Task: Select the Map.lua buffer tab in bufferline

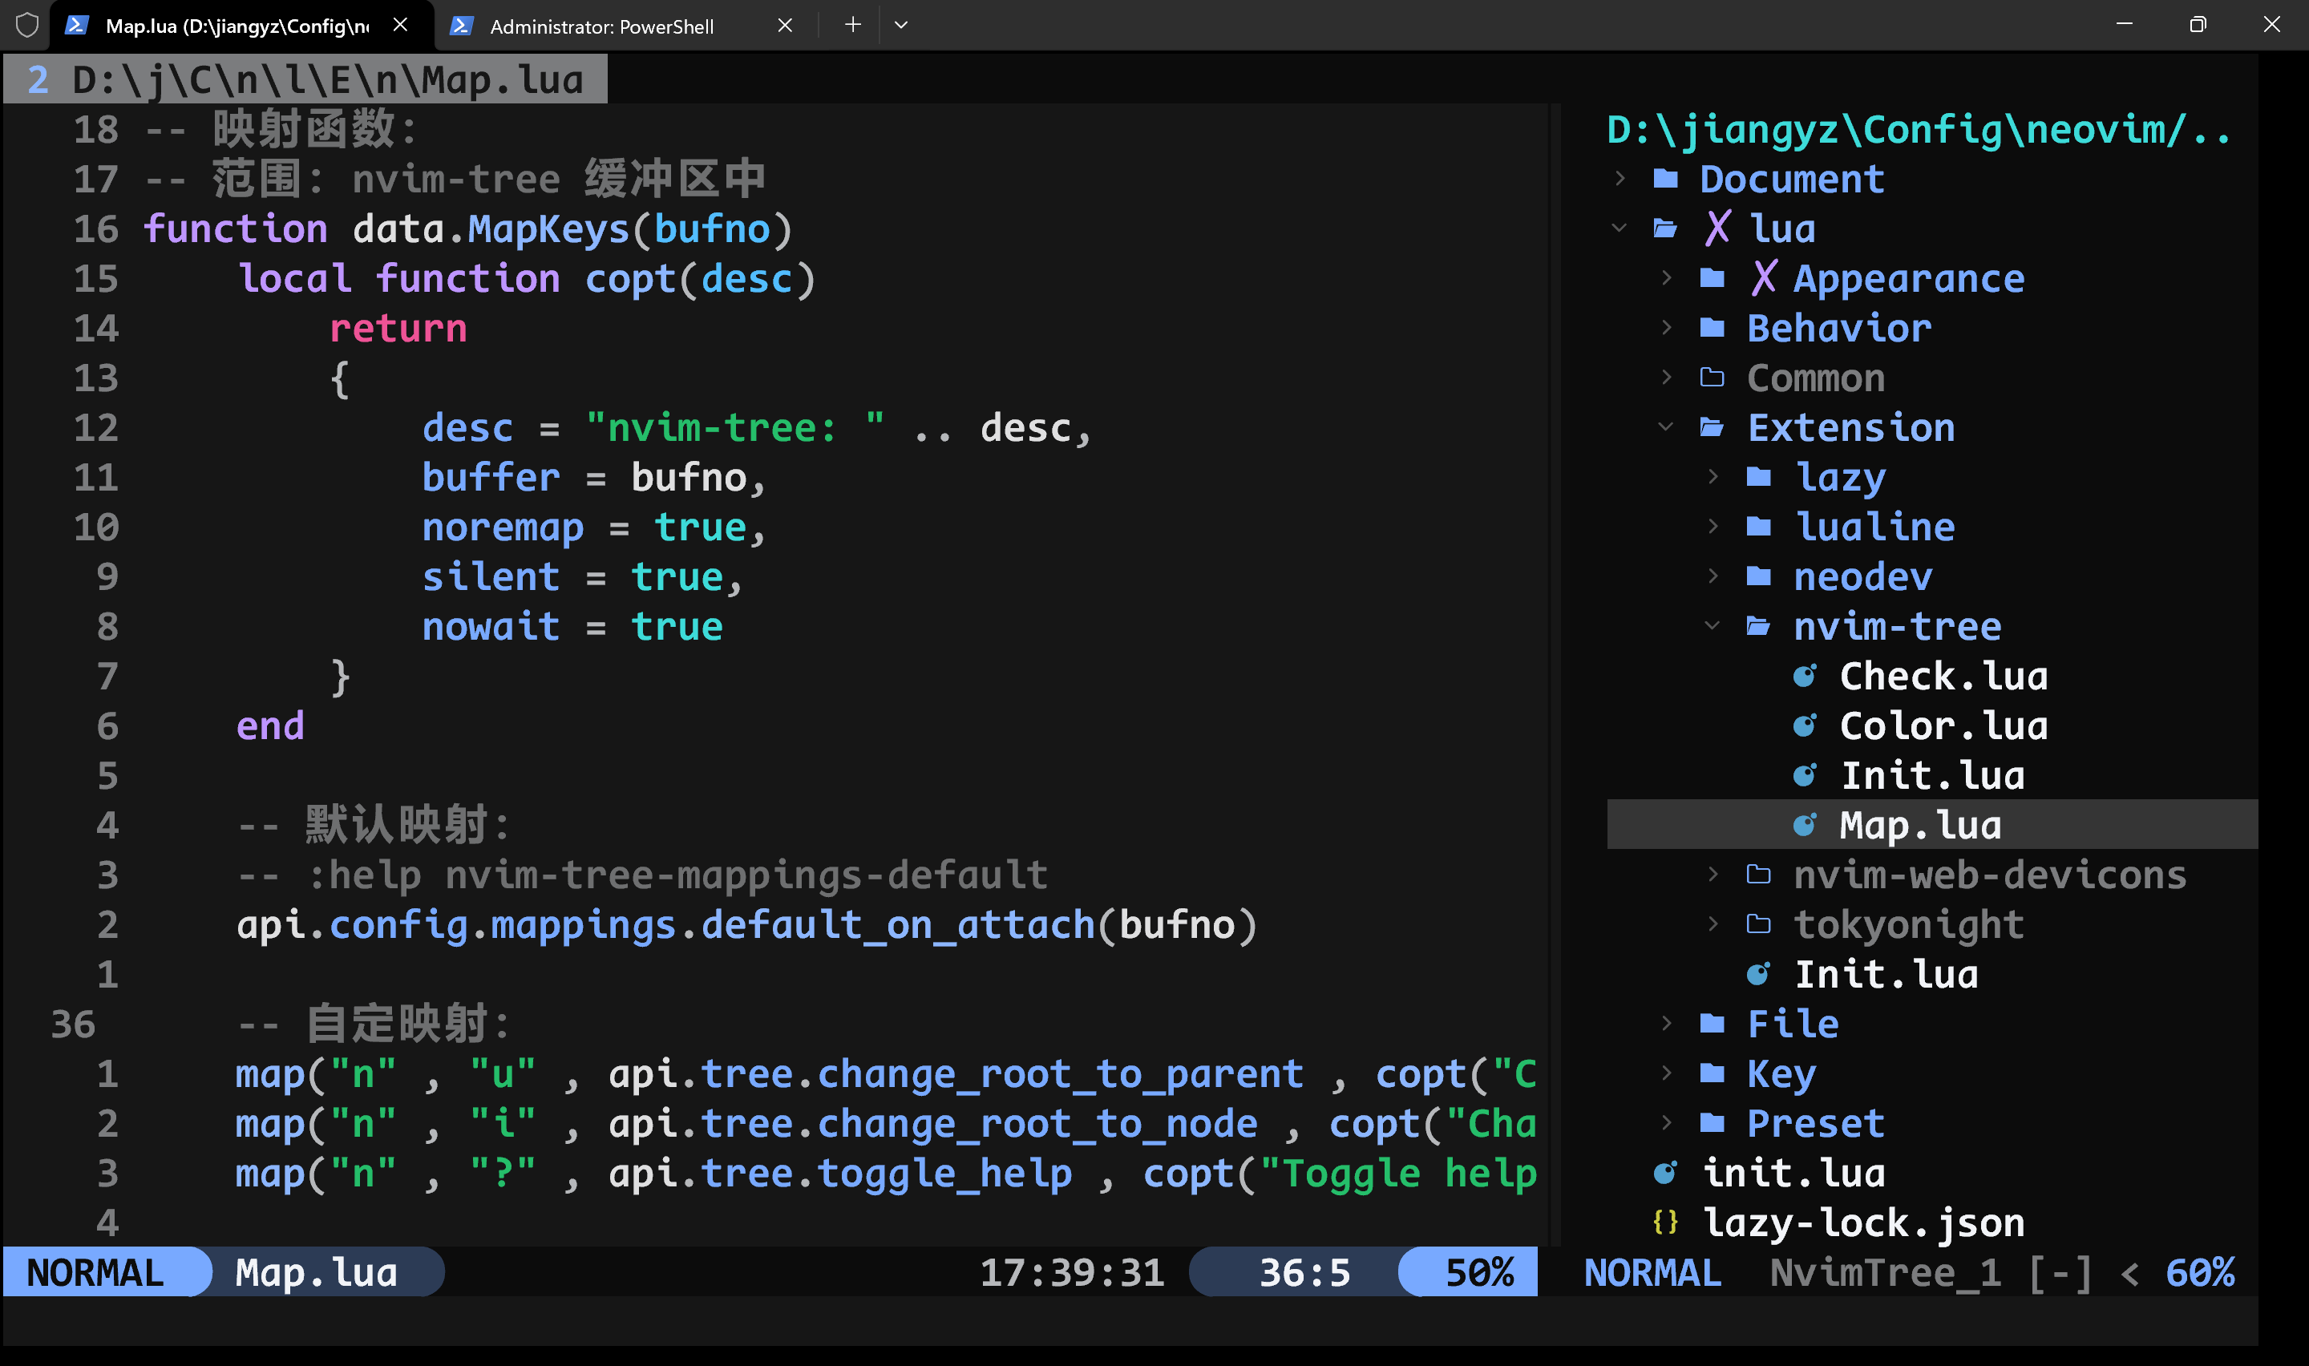Action: pos(305,79)
